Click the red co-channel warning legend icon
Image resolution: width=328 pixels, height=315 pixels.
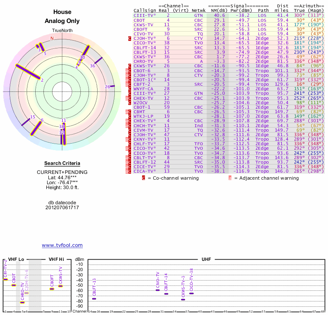143,178
